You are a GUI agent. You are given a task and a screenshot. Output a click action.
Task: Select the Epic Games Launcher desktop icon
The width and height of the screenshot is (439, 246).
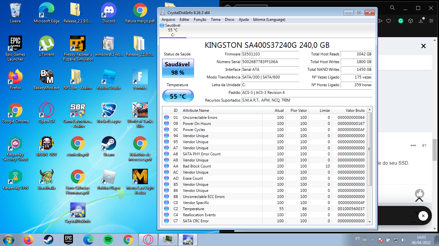coord(15,48)
